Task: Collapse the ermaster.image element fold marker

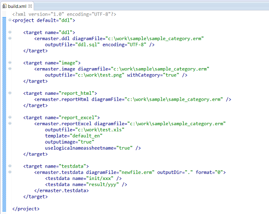Action: 10,69
